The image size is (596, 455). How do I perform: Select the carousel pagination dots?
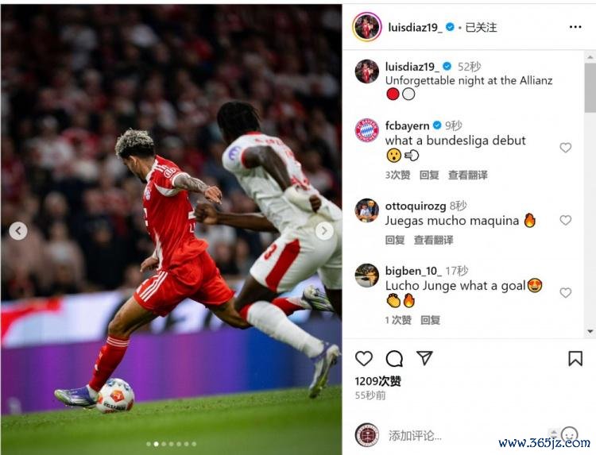point(171,444)
